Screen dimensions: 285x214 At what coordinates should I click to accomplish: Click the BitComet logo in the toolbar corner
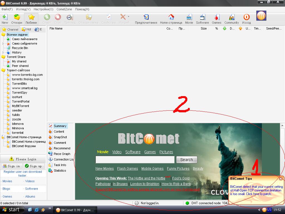(x=261, y=16)
